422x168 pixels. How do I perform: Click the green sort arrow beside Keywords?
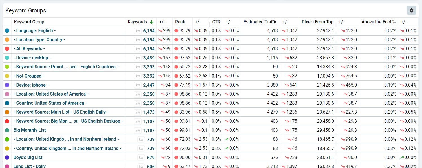pyautogui.click(x=152, y=22)
